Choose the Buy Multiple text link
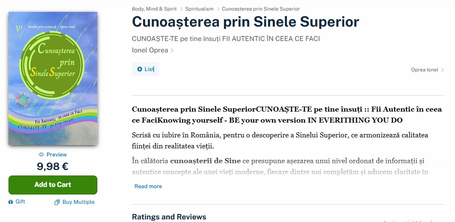The height and width of the screenshot is (222, 455). (78, 202)
